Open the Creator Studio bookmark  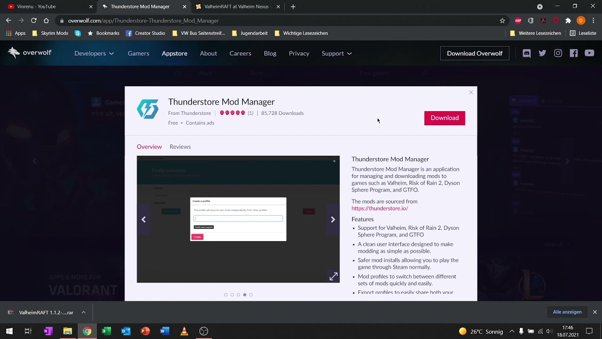(145, 33)
